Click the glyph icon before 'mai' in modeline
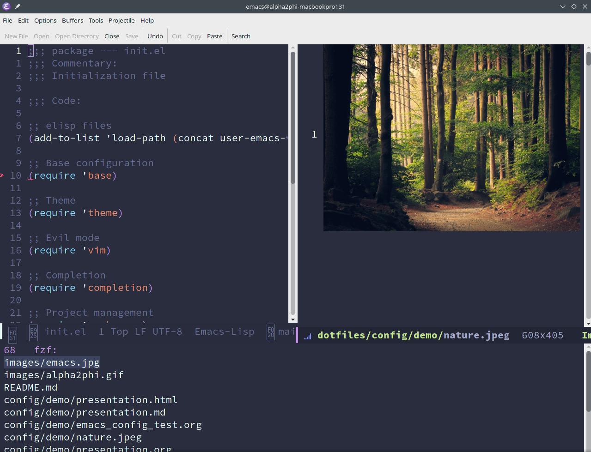 pos(271,332)
